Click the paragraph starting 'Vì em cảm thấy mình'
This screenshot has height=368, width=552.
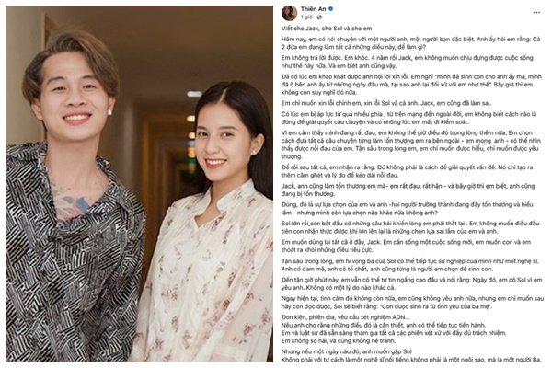(410, 144)
